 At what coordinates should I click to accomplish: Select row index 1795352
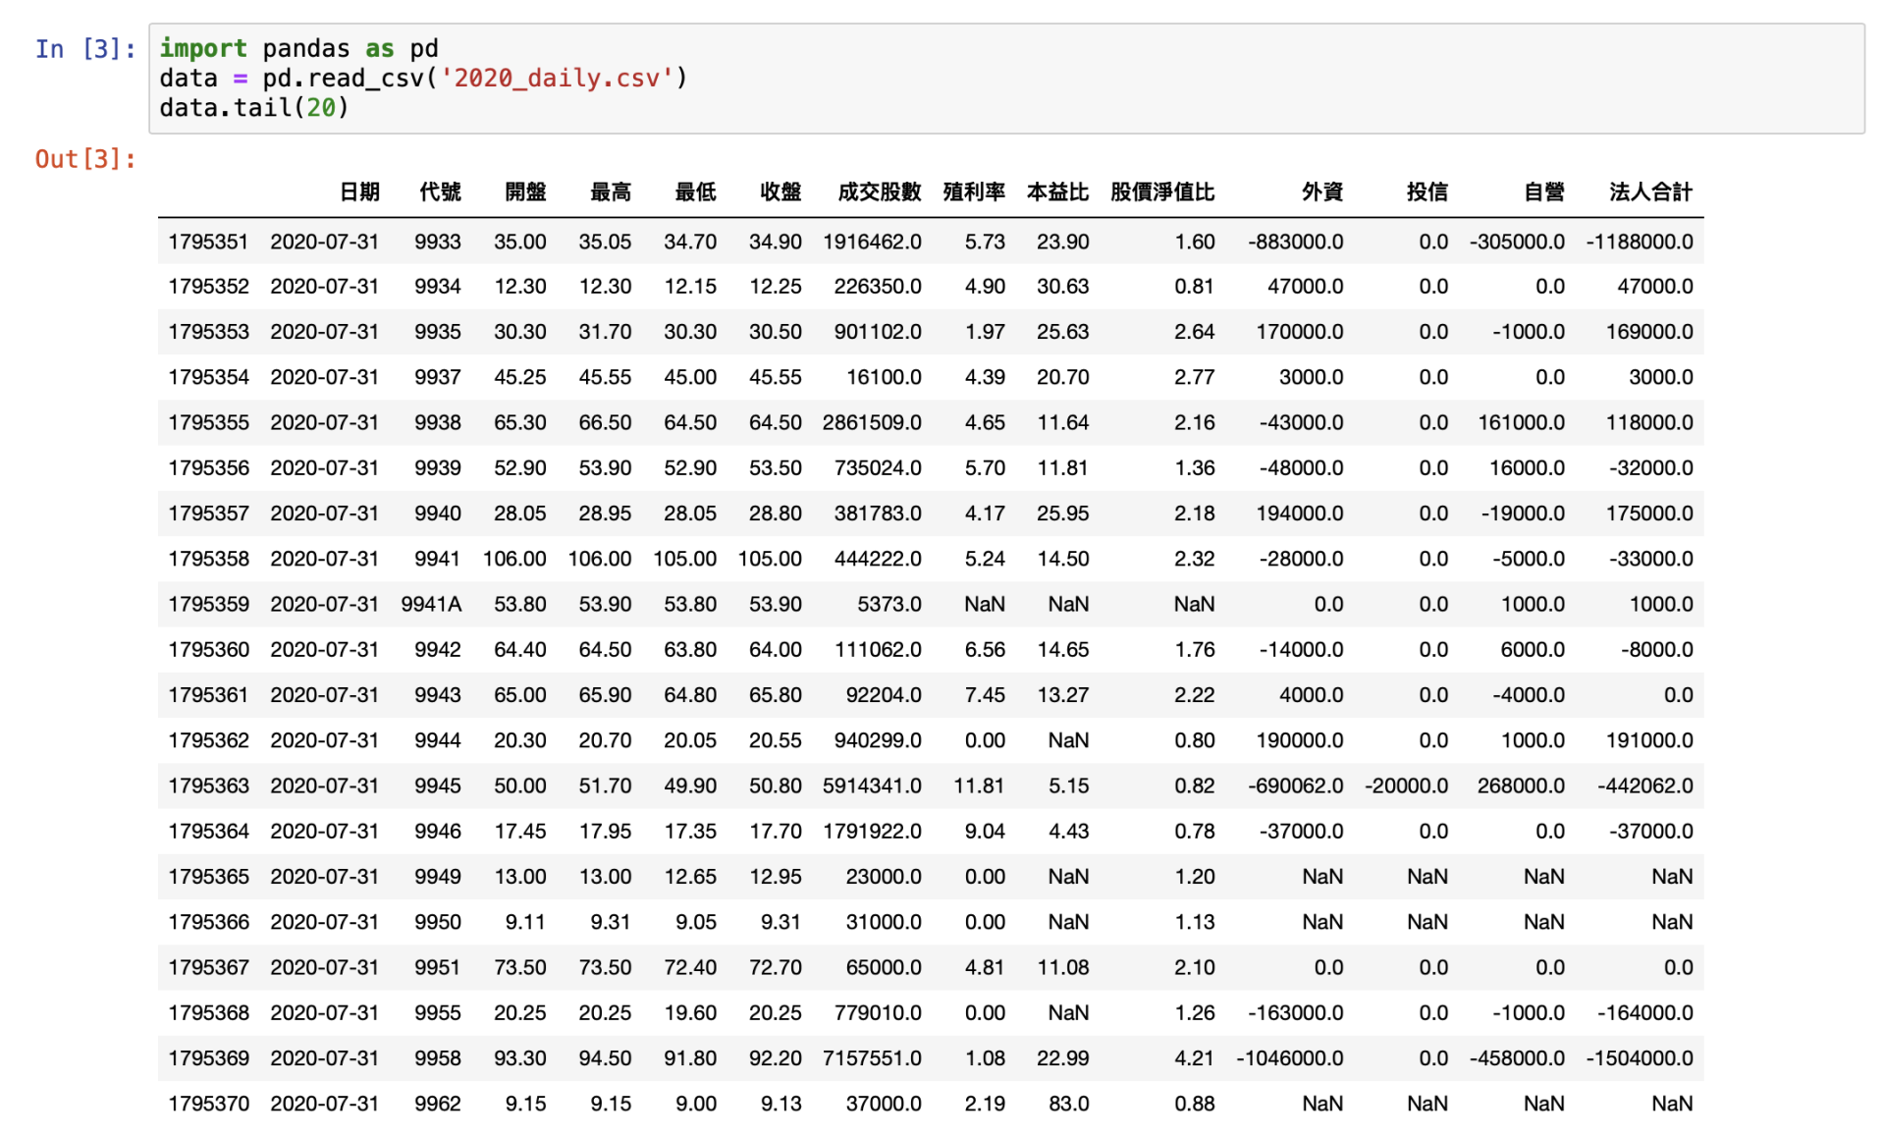[x=208, y=287]
